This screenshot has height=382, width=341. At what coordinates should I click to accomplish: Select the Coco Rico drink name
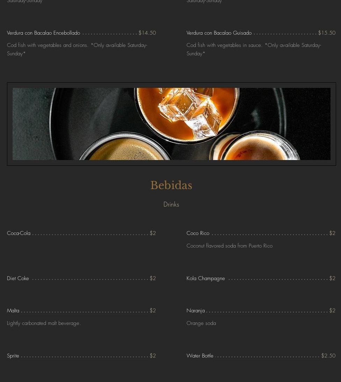click(x=198, y=233)
